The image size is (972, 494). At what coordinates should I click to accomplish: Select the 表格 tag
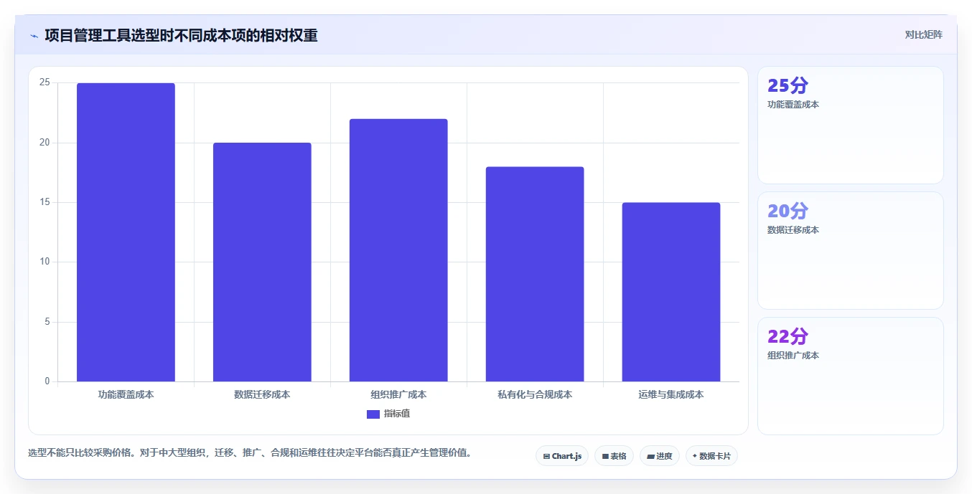(614, 456)
